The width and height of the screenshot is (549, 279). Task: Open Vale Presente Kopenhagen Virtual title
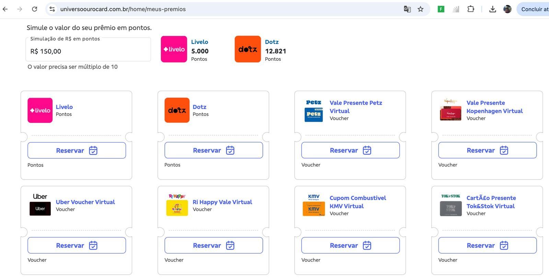[494, 107]
